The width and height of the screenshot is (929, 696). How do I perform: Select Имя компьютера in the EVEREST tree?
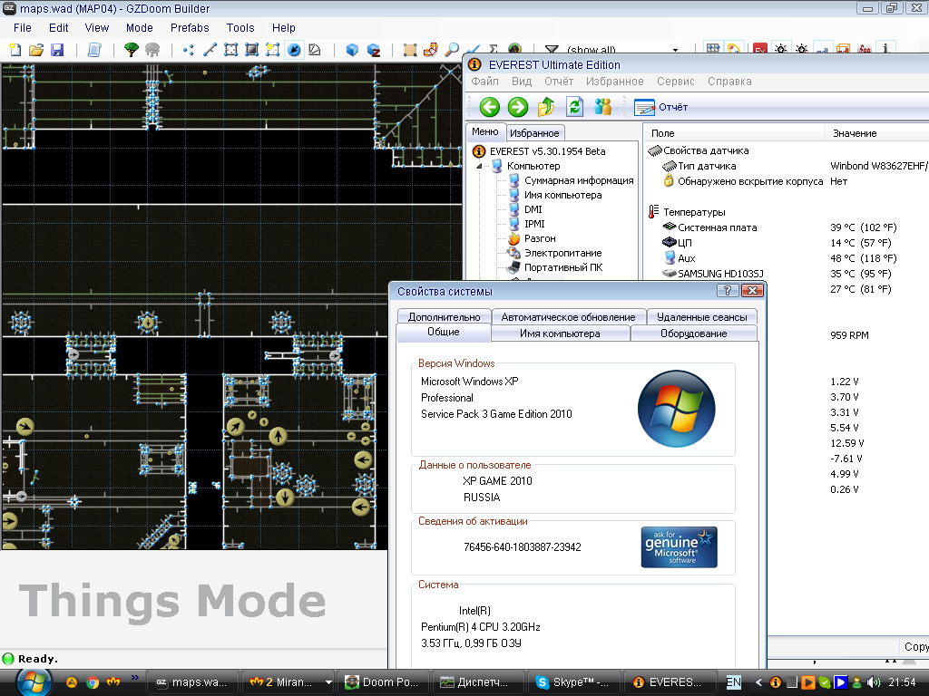pyautogui.click(x=562, y=196)
